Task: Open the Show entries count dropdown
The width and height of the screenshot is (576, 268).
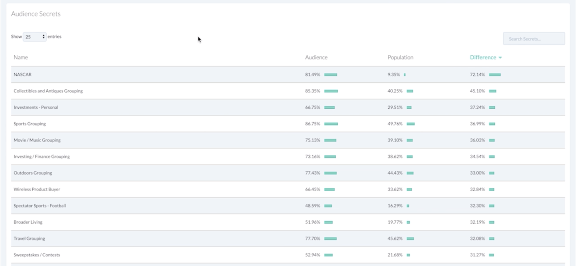Action: (34, 37)
